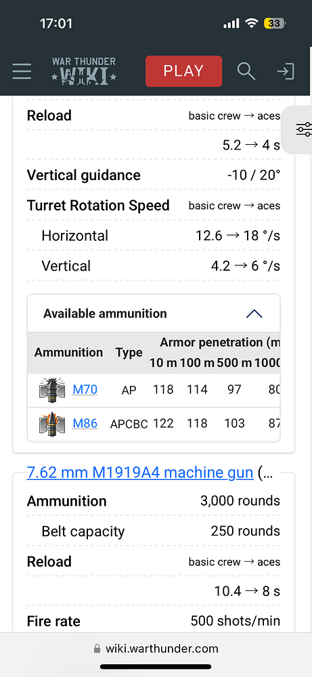
Task: Open the M86 ammunition link
Action: tap(85, 424)
